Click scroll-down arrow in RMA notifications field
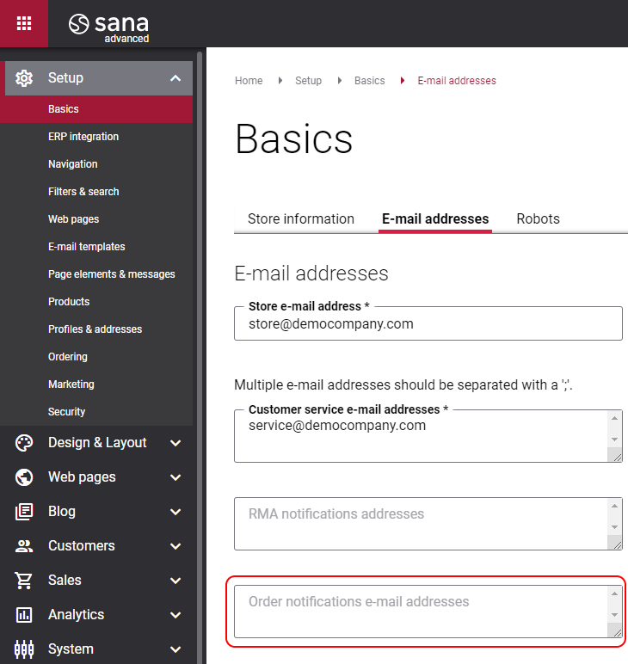 point(614,527)
